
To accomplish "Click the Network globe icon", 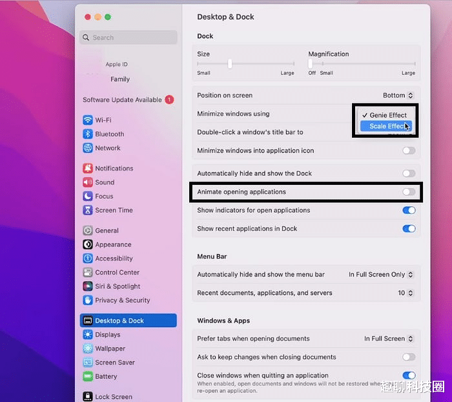I will click(x=88, y=148).
